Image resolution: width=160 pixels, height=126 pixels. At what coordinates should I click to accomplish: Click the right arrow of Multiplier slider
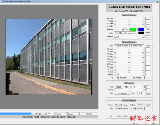(143, 37)
